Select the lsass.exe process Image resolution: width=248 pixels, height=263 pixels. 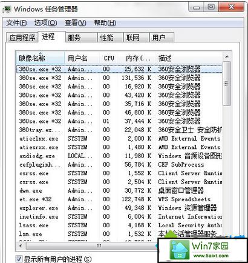(119, 225)
